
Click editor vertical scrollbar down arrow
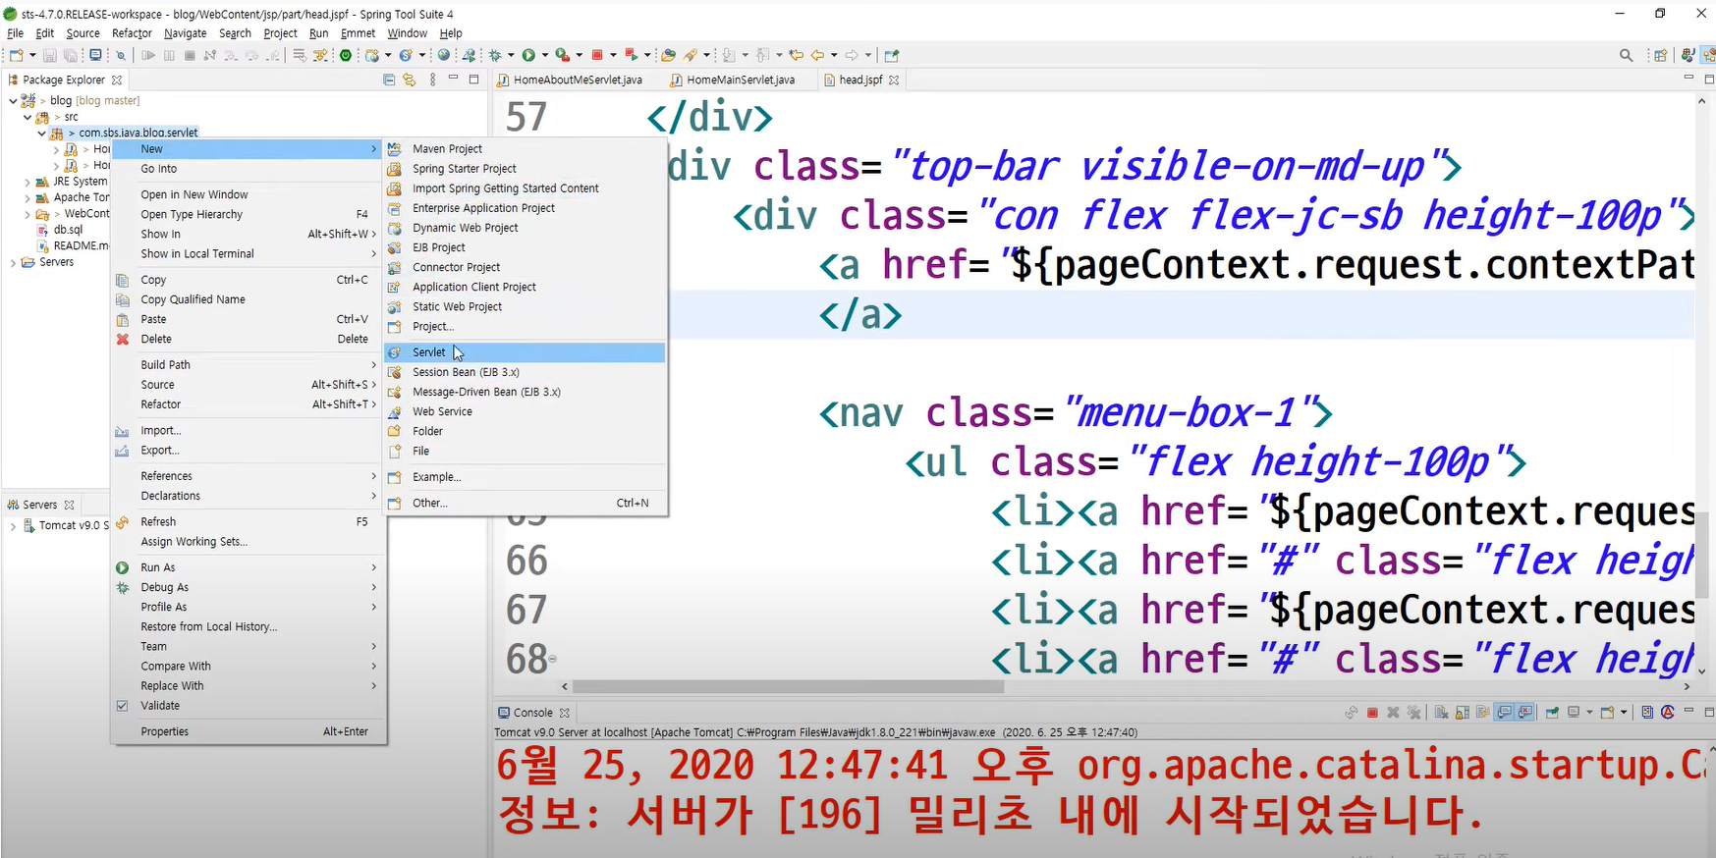[1701, 671]
